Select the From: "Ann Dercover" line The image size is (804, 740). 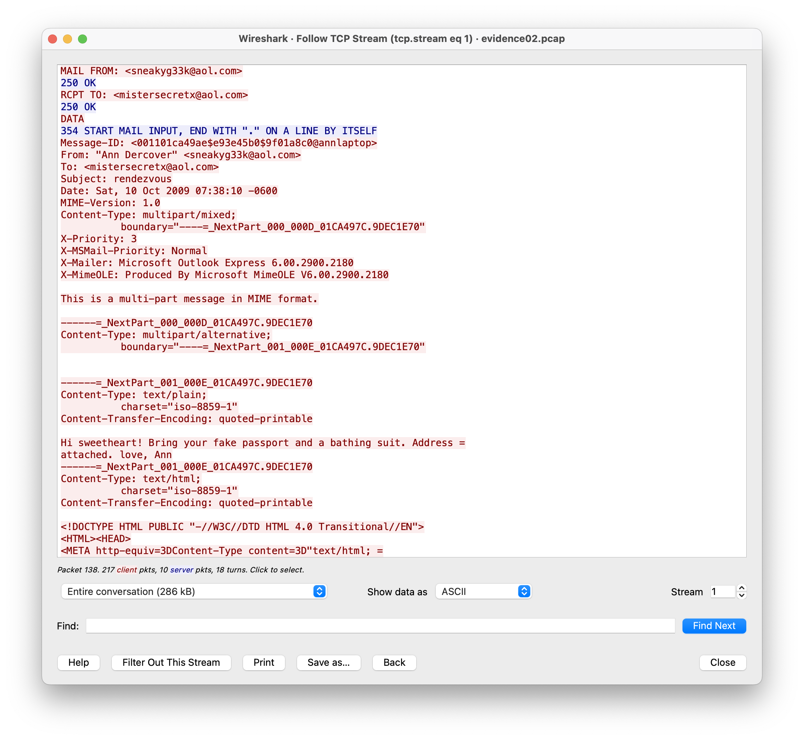(181, 155)
